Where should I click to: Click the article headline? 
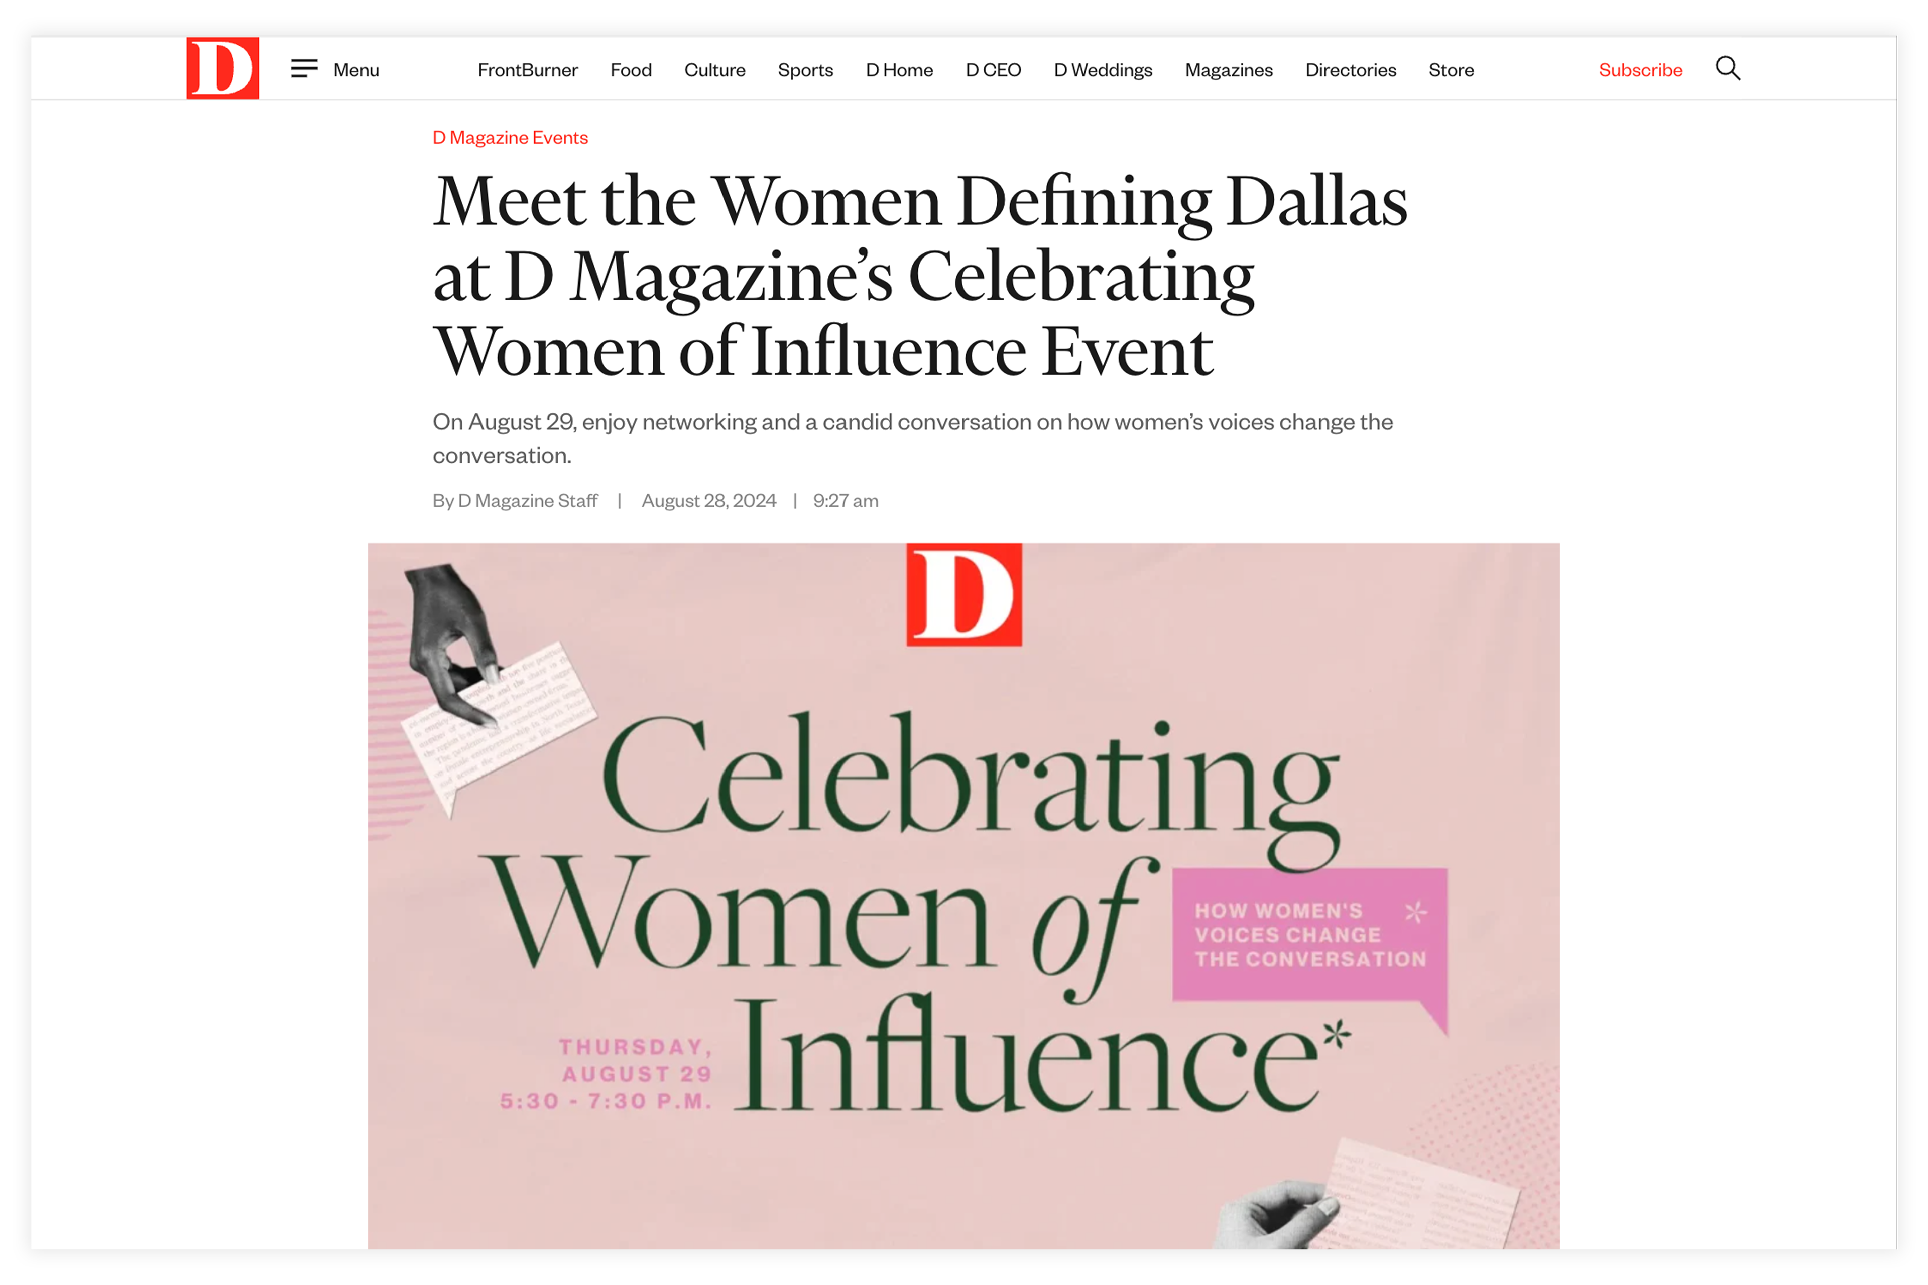(x=920, y=276)
